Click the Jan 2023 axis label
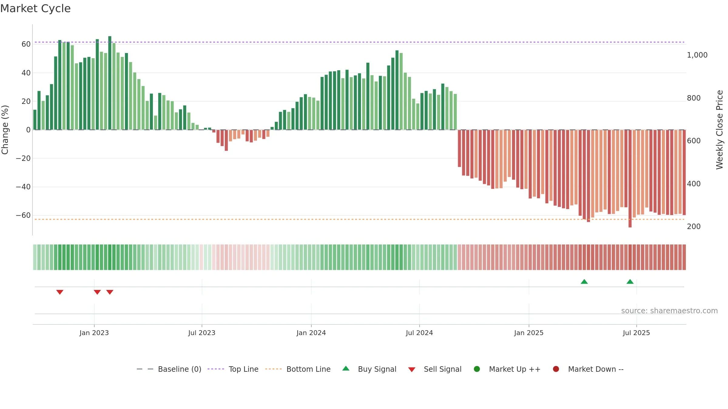The image size is (728, 409). (94, 333)
